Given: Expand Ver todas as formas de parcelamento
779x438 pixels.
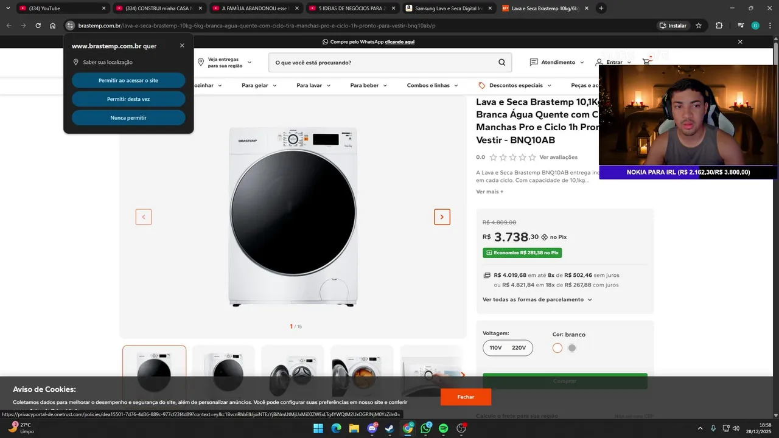Looking at the screenshot, I should click(537, 299).
